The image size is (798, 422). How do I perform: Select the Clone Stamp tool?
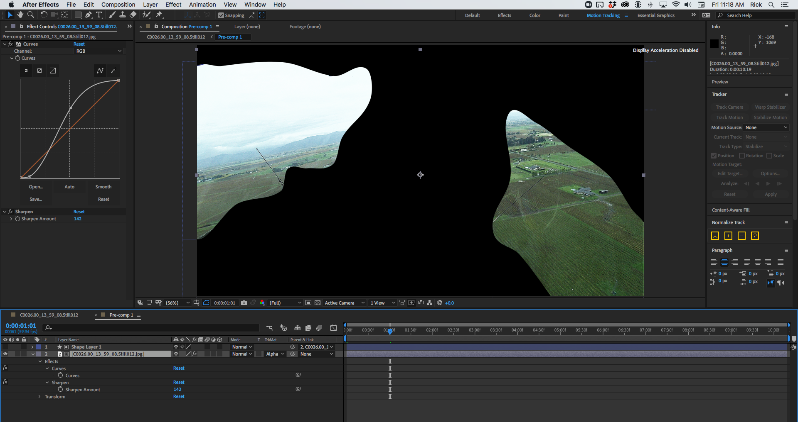(123, 15)
